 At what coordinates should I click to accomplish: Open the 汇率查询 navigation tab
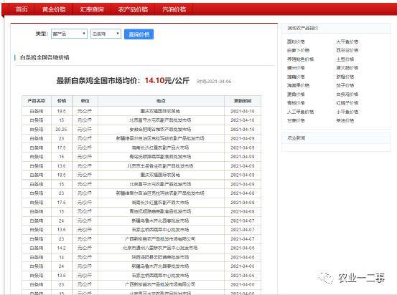(92, 9)
